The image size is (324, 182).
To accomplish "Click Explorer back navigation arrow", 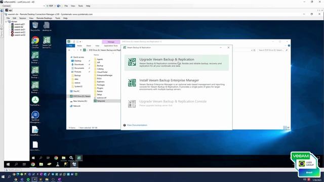I will tap(69, 50).
